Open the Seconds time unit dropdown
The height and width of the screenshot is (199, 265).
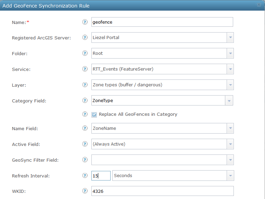click(230, 176)
